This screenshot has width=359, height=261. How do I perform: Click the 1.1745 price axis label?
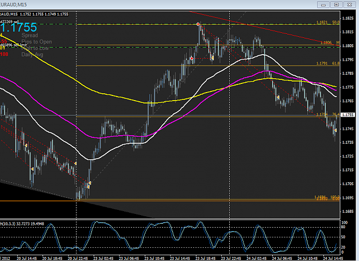348,129
